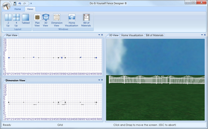The width and height of the screenshot is (208, 129).
Task: Open the Plan View window
Action: coord(37,20)
